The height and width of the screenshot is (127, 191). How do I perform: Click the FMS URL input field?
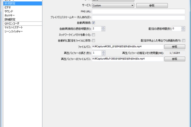pos(138,11)
